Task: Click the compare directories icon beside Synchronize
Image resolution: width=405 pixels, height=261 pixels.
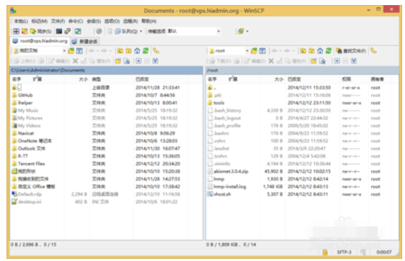Action: tap(24, 31)
